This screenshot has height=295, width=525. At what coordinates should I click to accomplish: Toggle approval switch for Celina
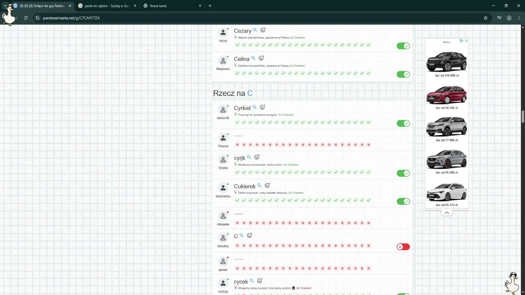pos(403,74)
